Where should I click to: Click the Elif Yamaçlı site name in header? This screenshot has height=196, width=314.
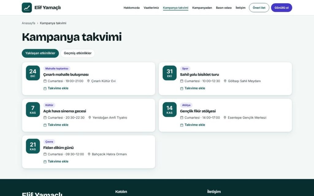point(48,8)
